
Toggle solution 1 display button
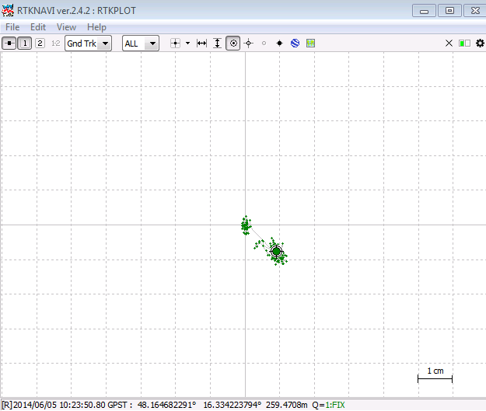[25, 44]
